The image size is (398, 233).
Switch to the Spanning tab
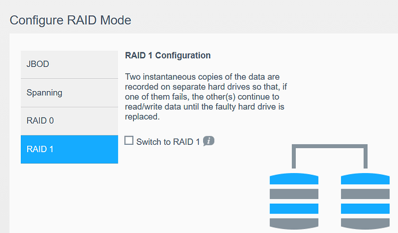pyautogui.click(x=69, y=92)
